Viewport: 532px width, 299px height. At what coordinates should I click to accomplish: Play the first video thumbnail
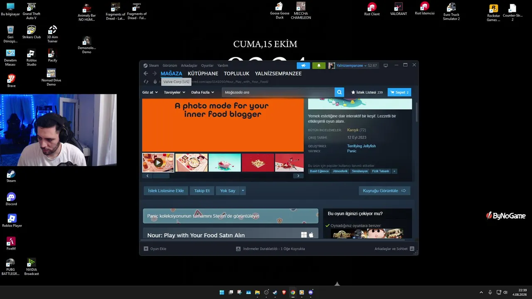click(x=158, y=162)
